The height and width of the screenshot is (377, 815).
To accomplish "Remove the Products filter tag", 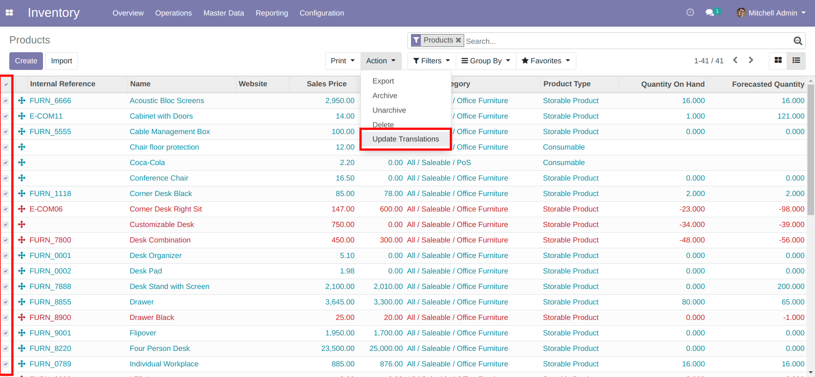I will 458,40.
